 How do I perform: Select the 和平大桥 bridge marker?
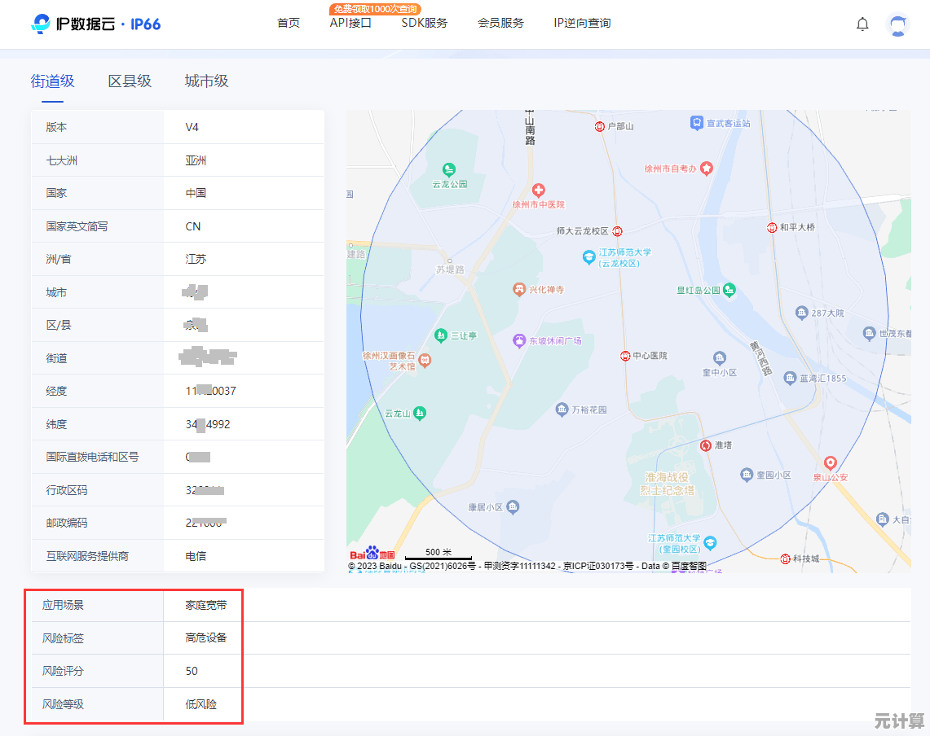click(x=771, y=227)
